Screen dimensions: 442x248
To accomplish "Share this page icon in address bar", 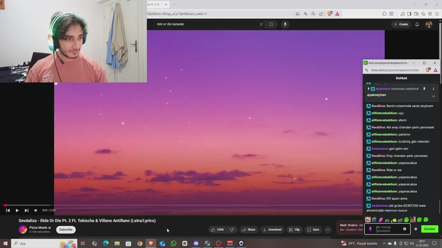I will point(321,14).
